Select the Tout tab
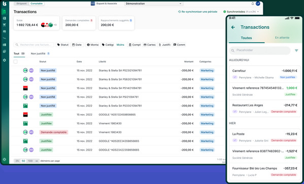The width and height of the screenshot is (304, 184). 19,54
